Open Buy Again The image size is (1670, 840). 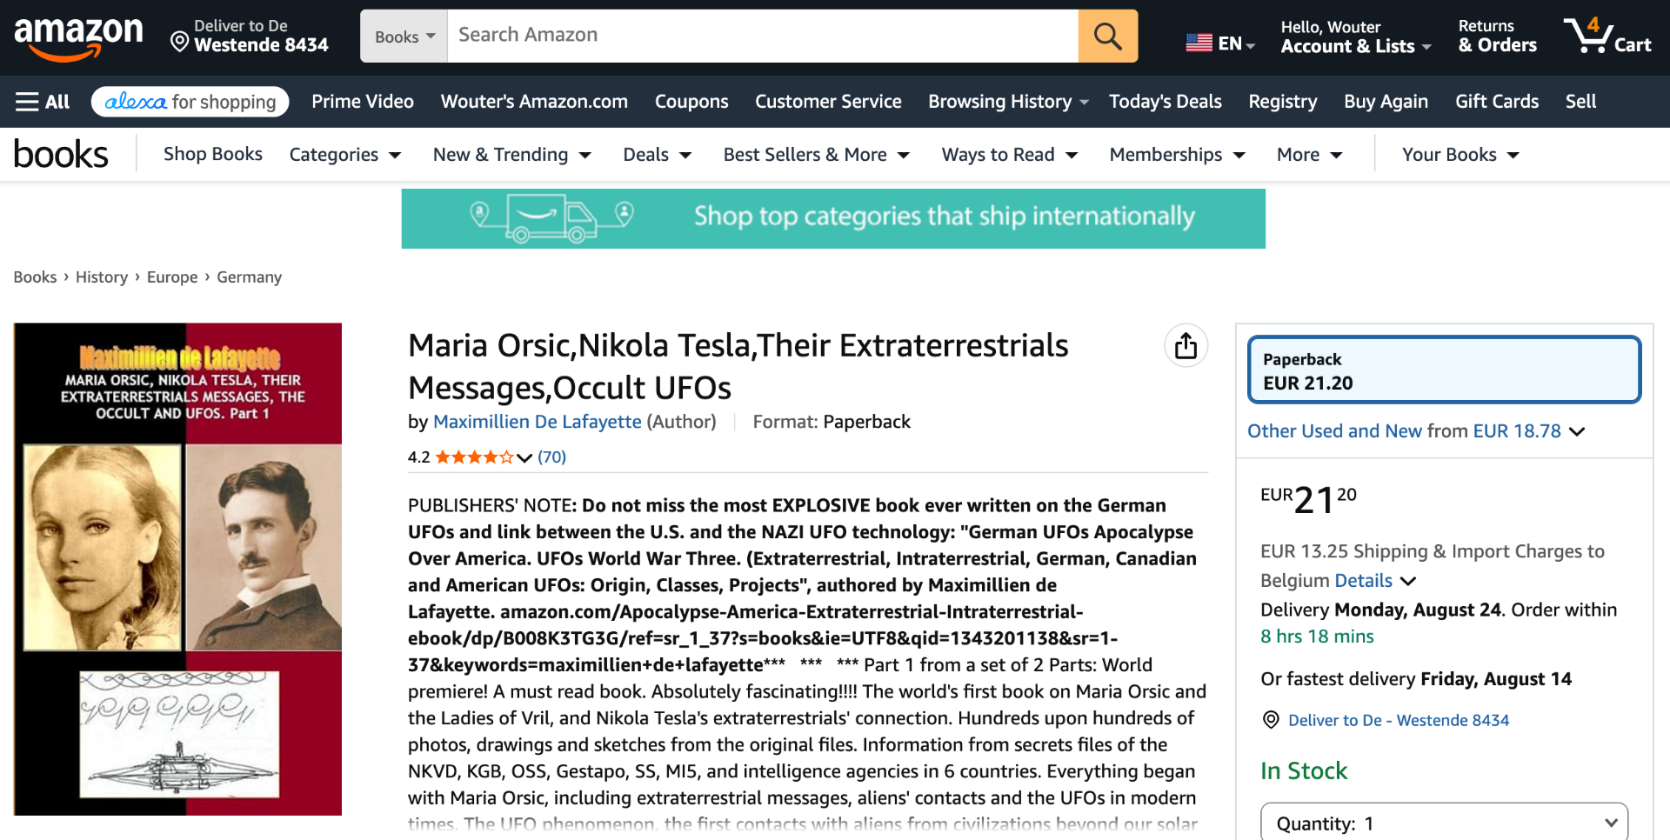coord(1386,102)
